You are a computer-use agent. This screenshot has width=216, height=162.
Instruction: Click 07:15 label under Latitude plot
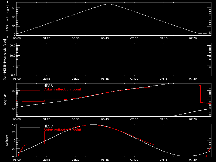tap(164, 160)
